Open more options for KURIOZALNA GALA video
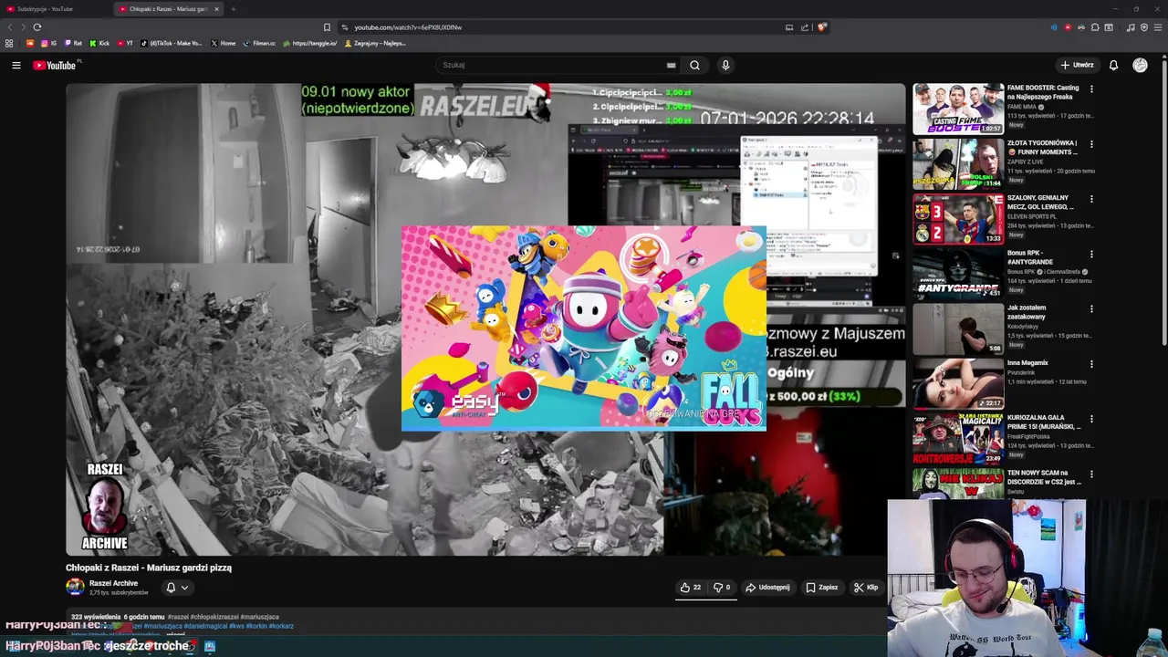This screenshot has width=1168, height=657. point(1091,419)
